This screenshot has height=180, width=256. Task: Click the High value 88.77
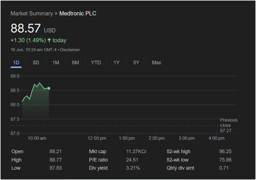click(x=55, y=160)
